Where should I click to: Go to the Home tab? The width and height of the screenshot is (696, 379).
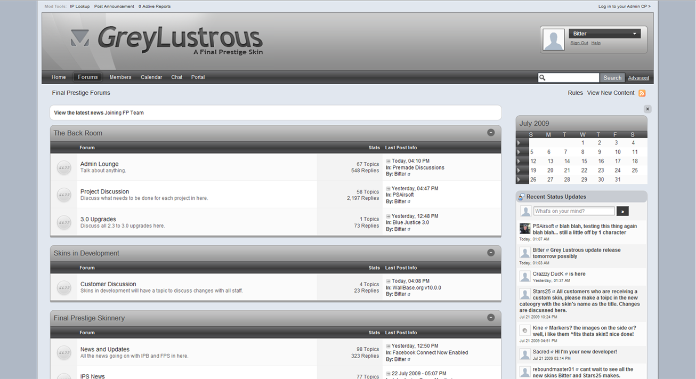coord(59,77)
